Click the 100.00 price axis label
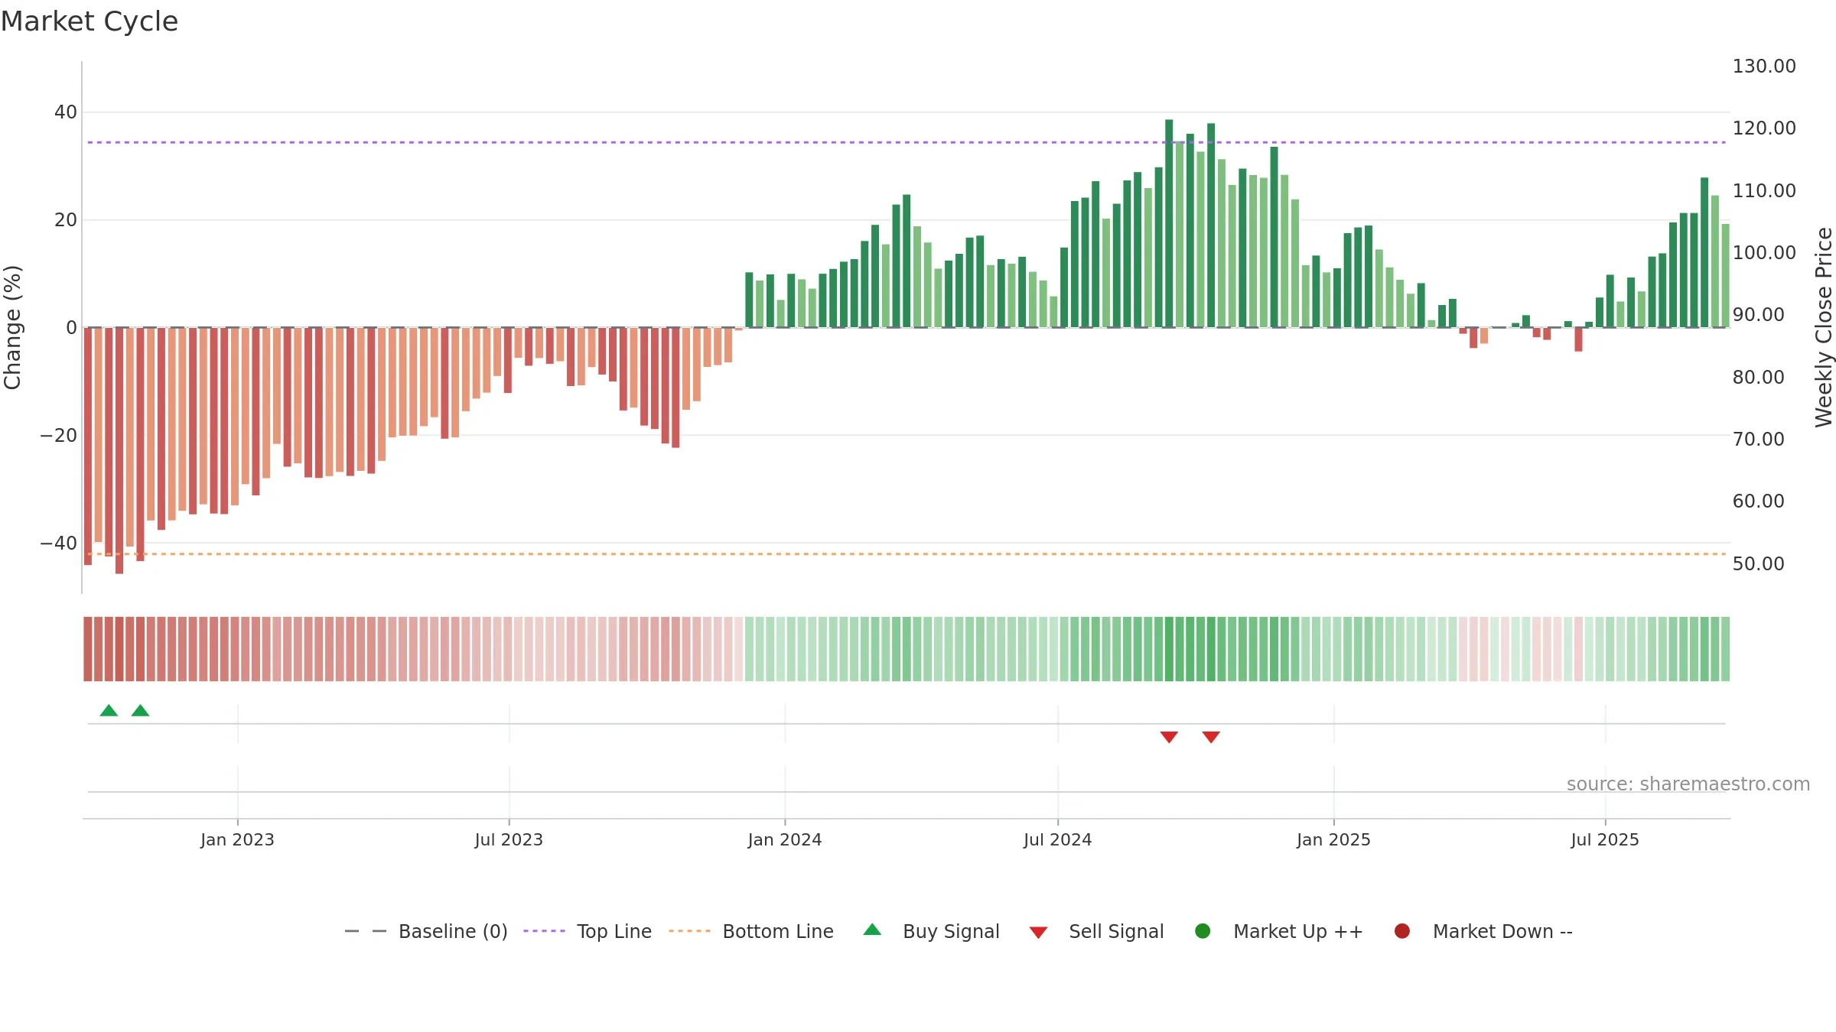1836x1032 pixels. (x=1764, y=253)
